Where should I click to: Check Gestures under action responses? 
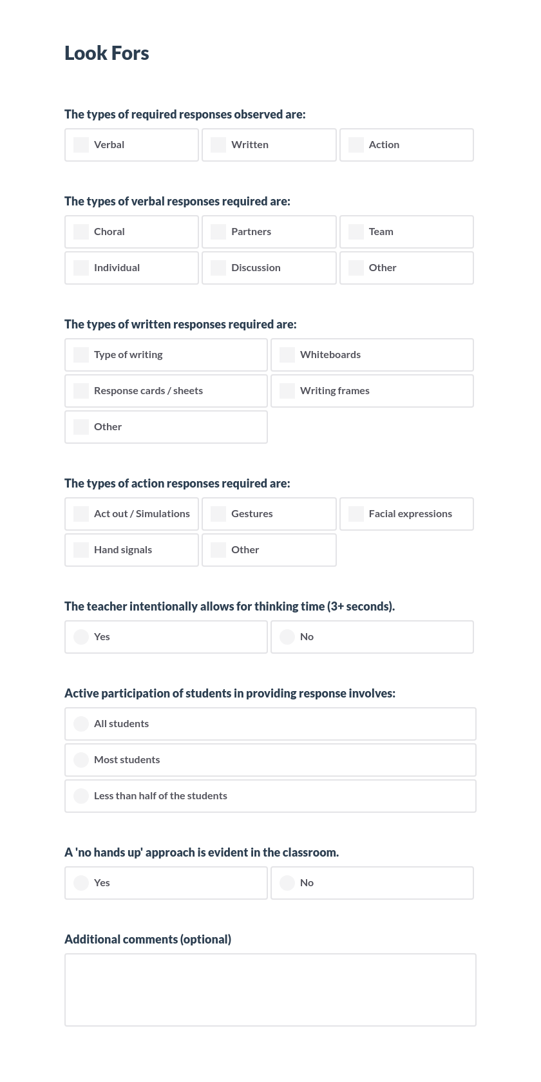click(x=218, y=514)
